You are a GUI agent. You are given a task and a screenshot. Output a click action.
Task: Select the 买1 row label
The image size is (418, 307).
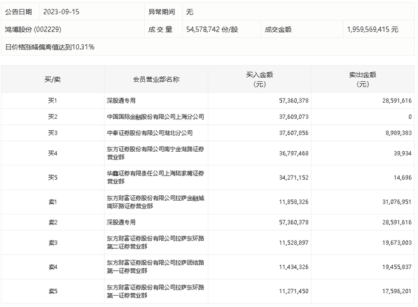pos(53,100)
